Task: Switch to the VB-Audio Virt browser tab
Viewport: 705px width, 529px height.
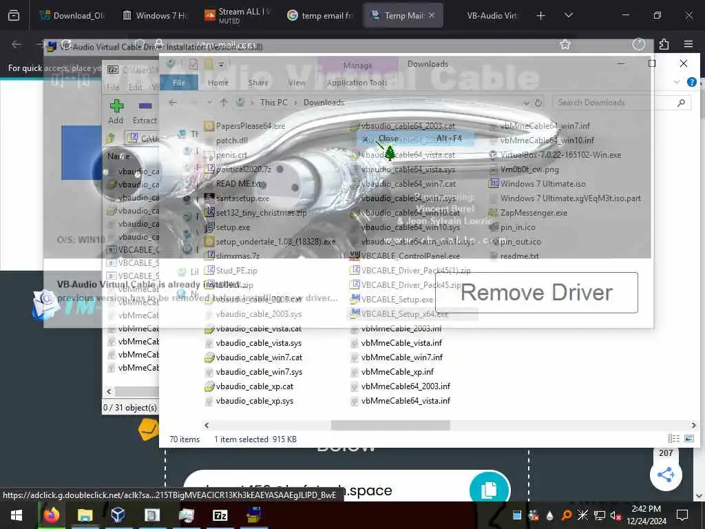Action: coord(491,16)
